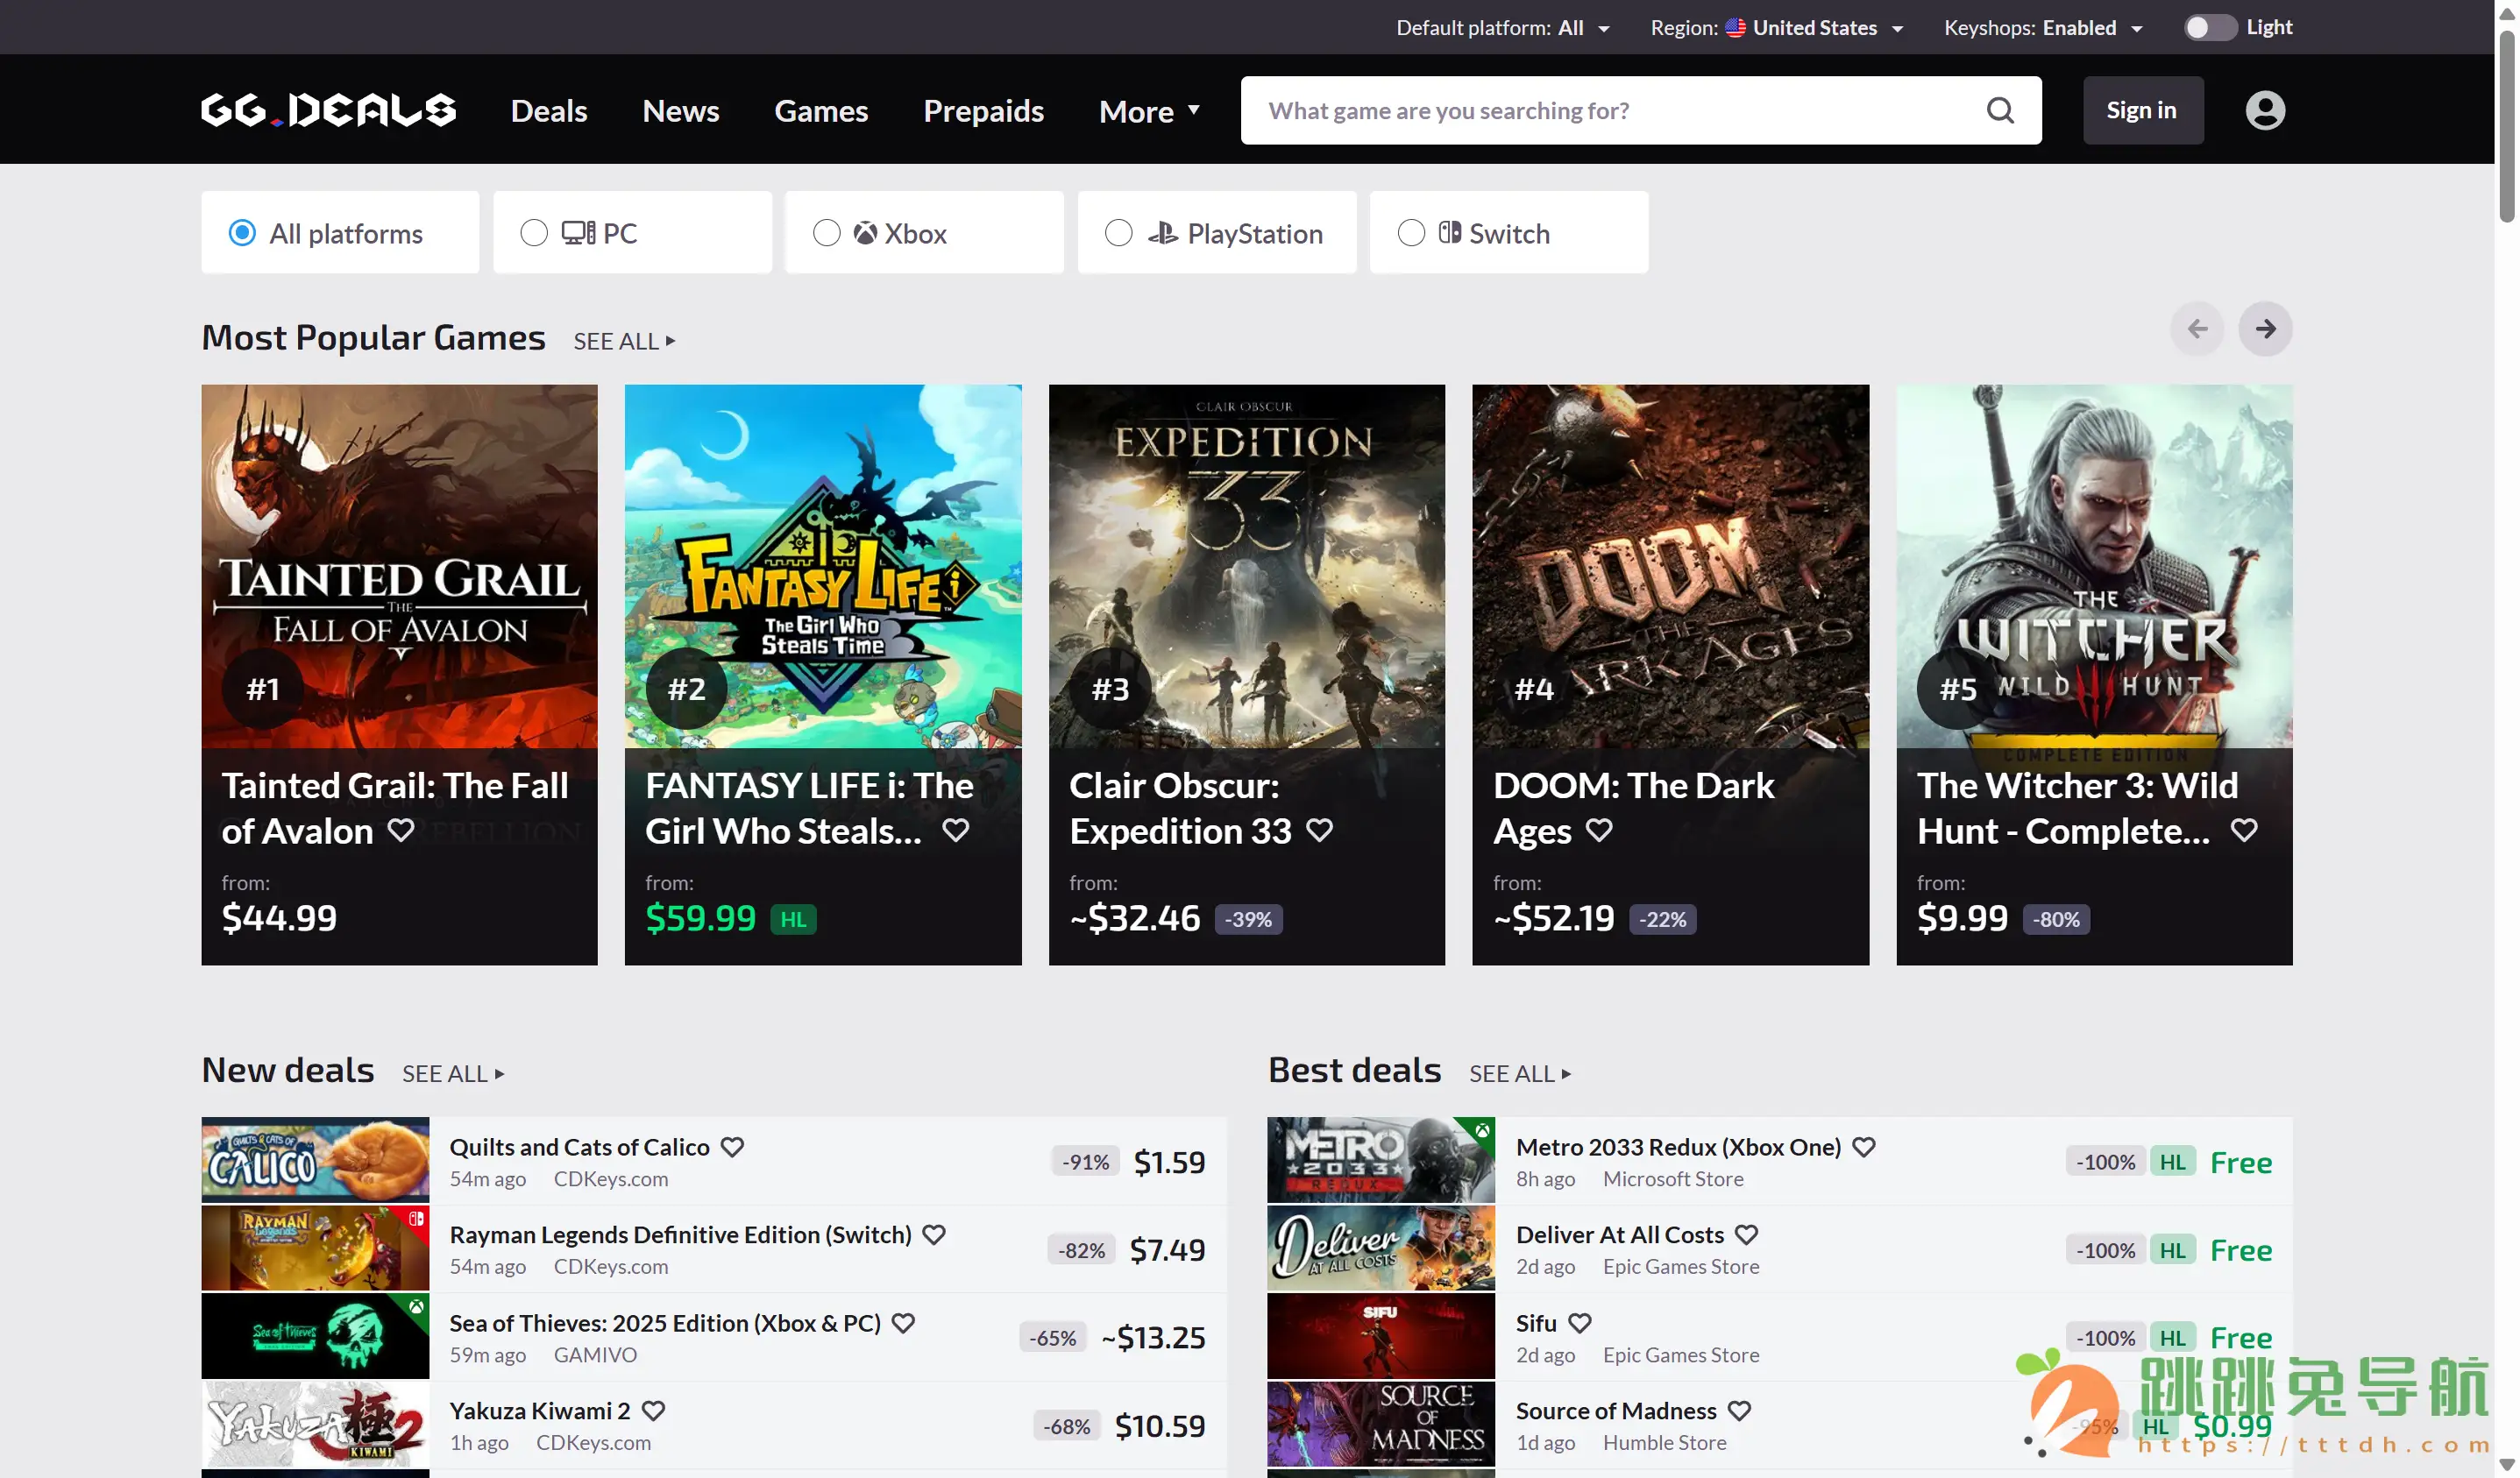Open the Games menu item
This screenshot has height=1478, width=2520.
[821, 111]
